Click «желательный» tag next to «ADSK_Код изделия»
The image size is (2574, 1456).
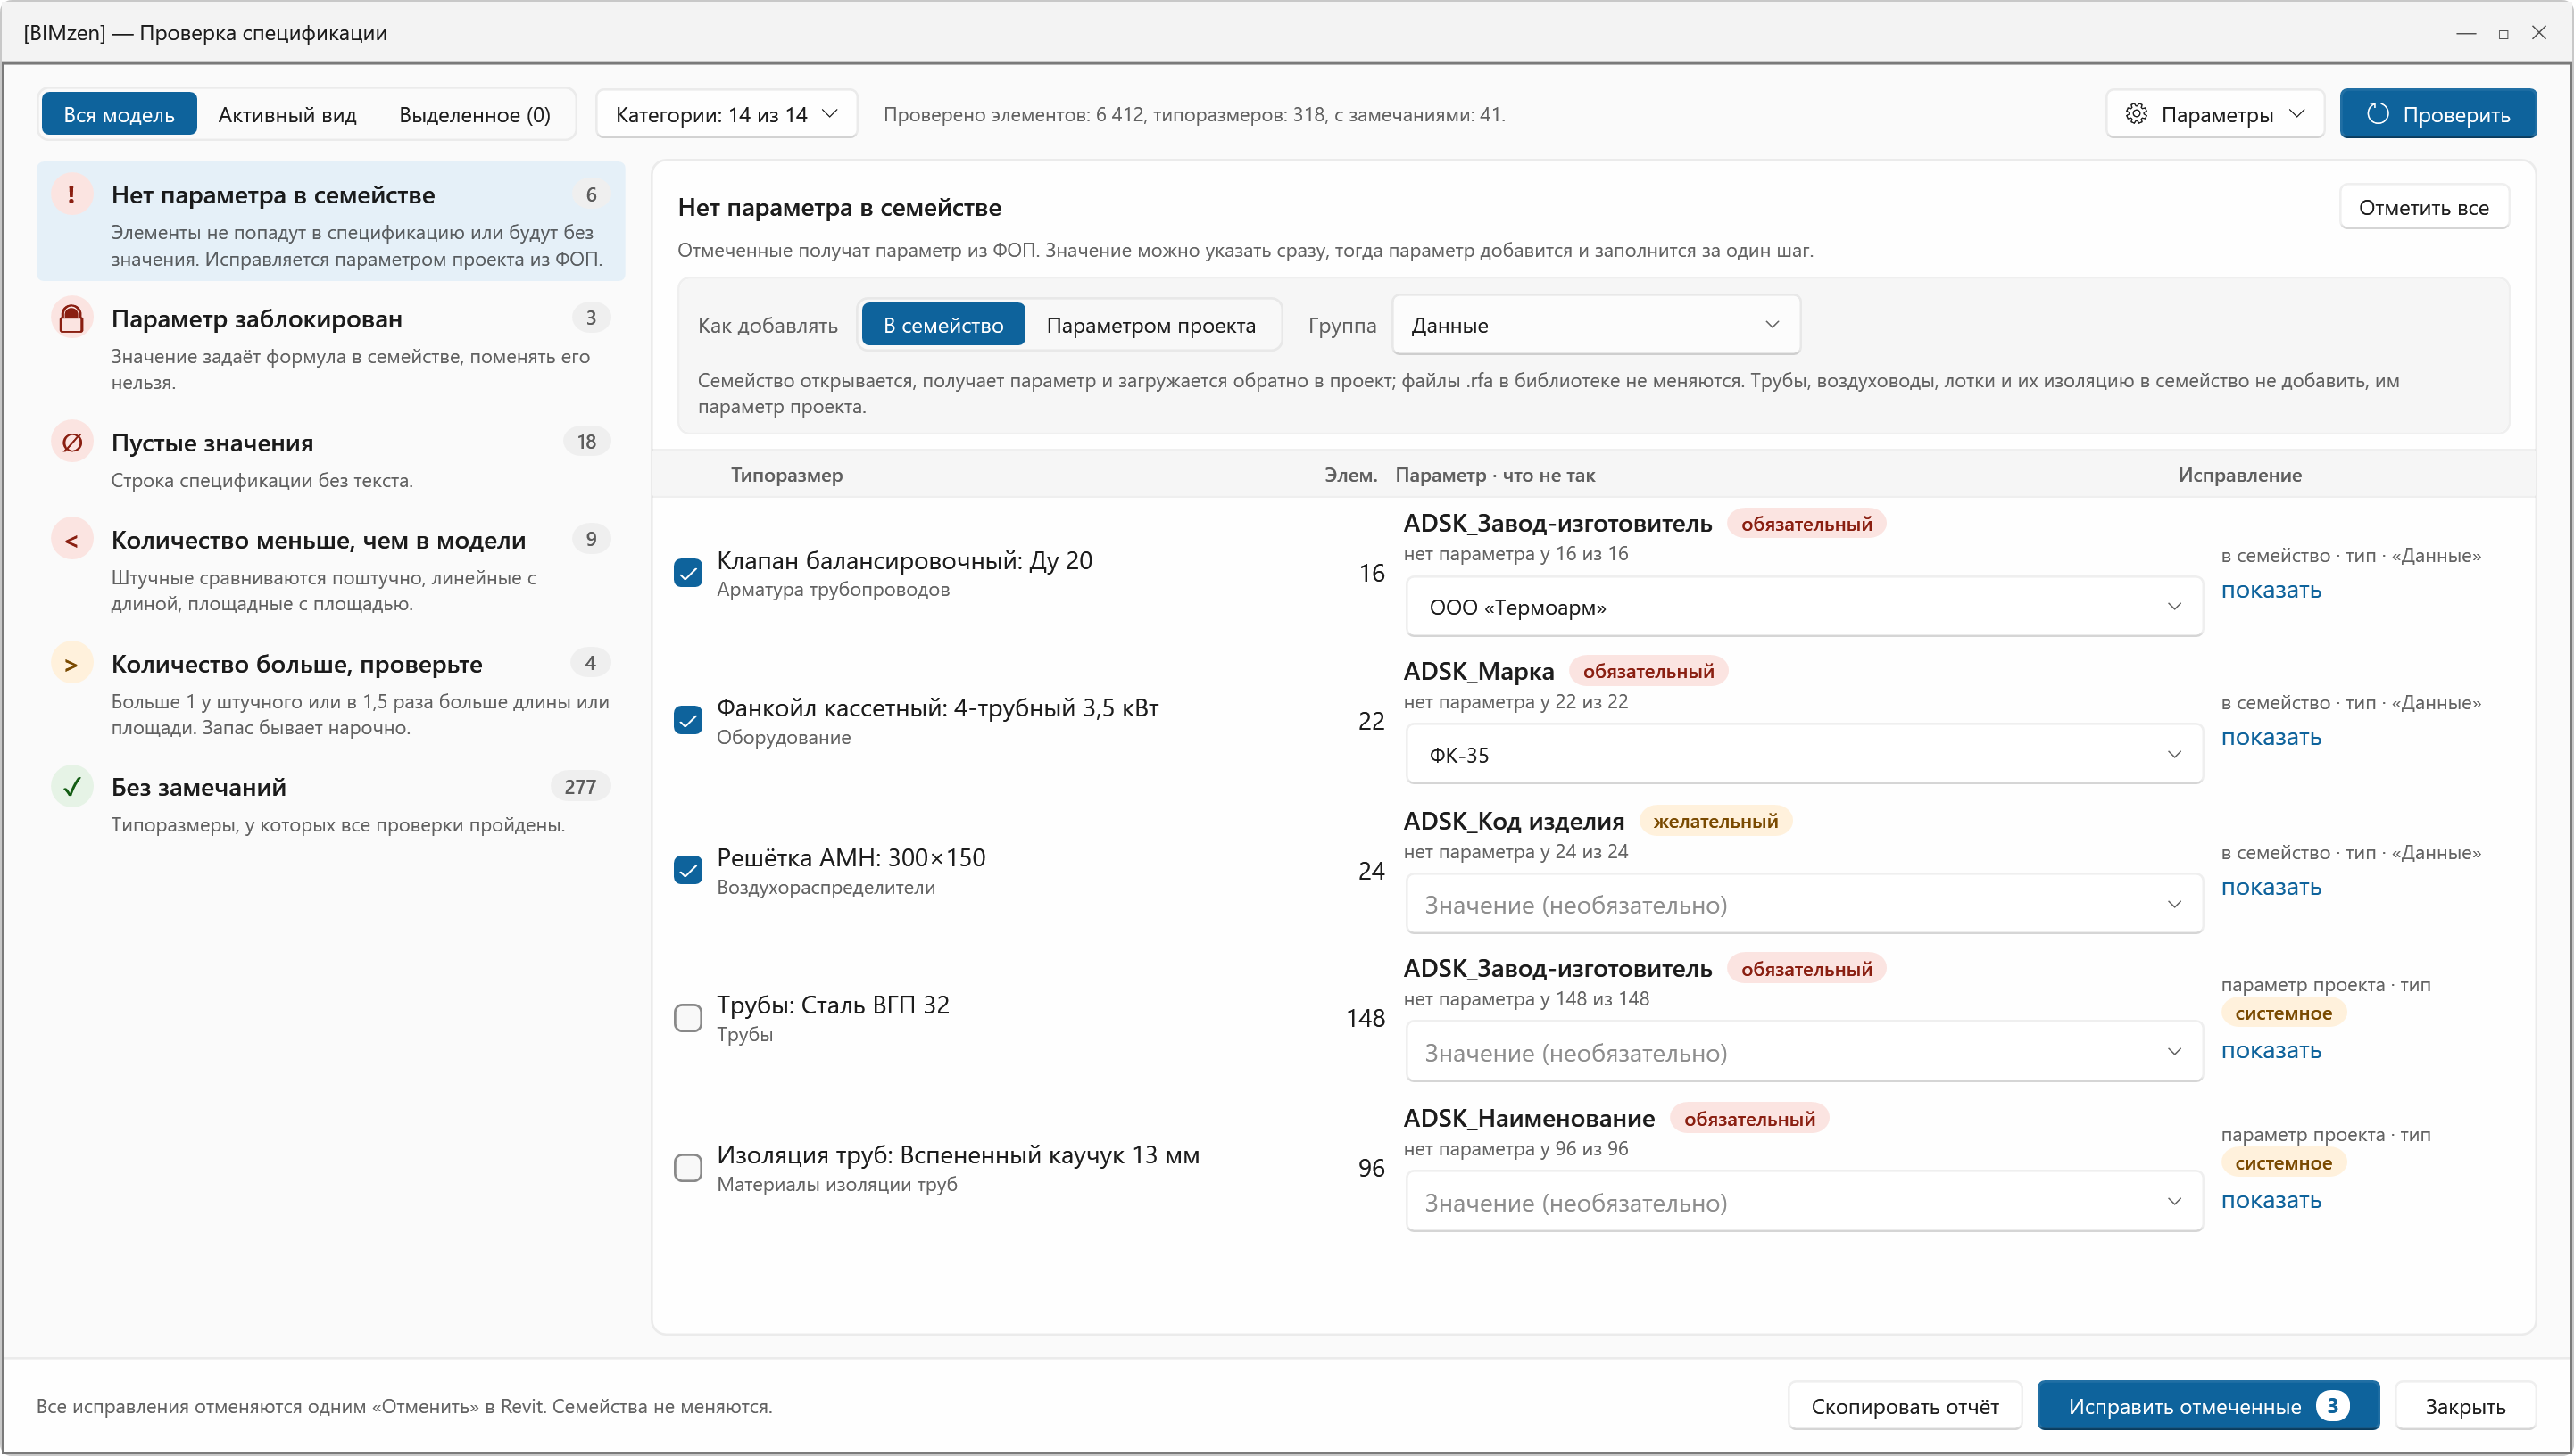(1715, 821)
